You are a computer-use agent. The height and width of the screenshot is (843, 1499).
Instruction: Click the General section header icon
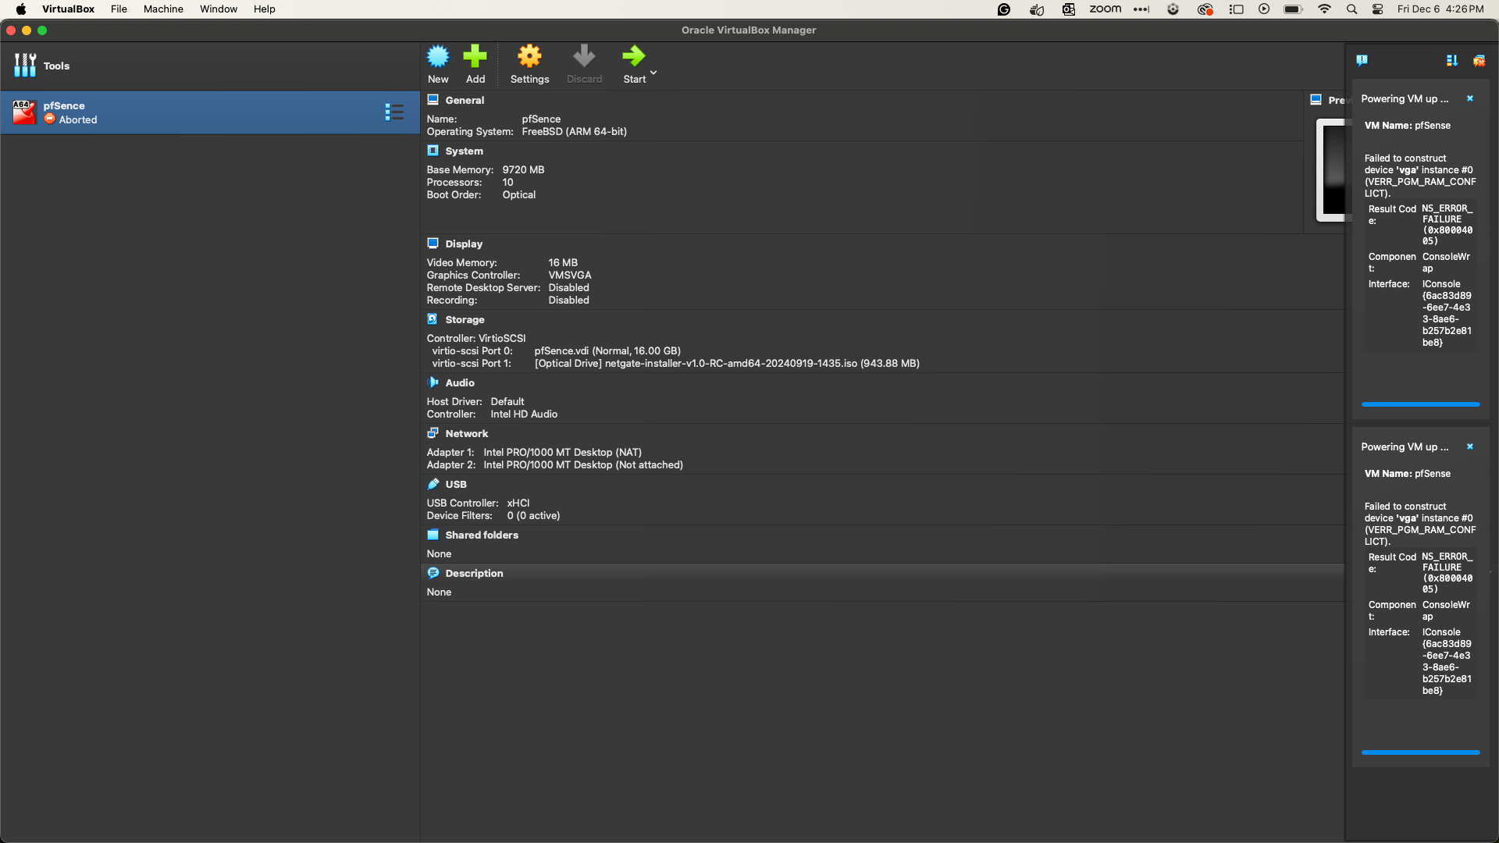click(433, 100)
